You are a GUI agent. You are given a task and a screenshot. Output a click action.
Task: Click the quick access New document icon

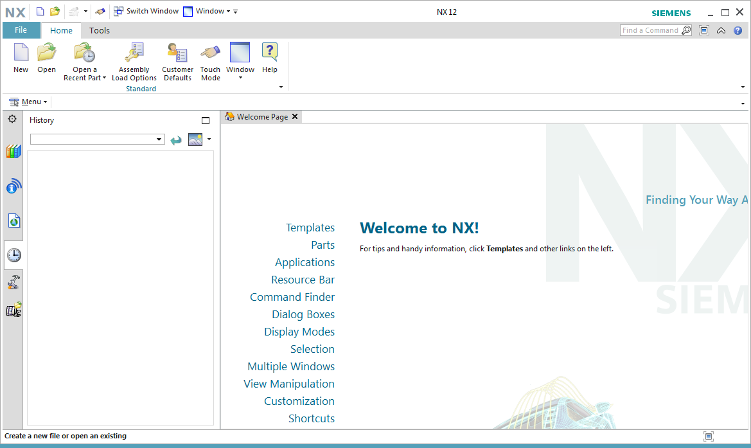click(40, 12)
